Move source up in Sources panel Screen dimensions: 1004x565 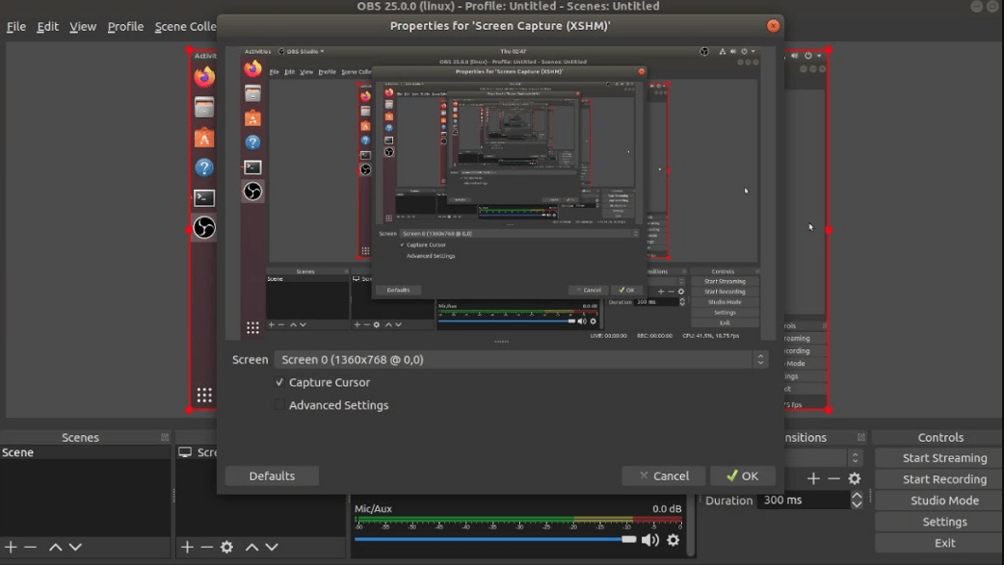(x=252, y=547)
